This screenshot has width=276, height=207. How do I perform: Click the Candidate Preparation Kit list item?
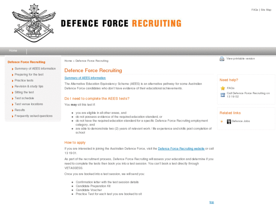tap(93, 186)
